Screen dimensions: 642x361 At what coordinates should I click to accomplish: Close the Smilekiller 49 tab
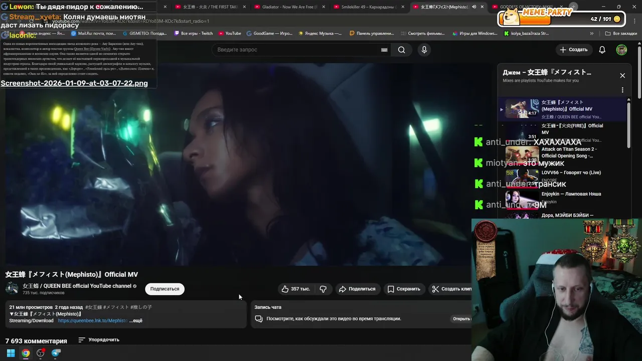(402, 7)
